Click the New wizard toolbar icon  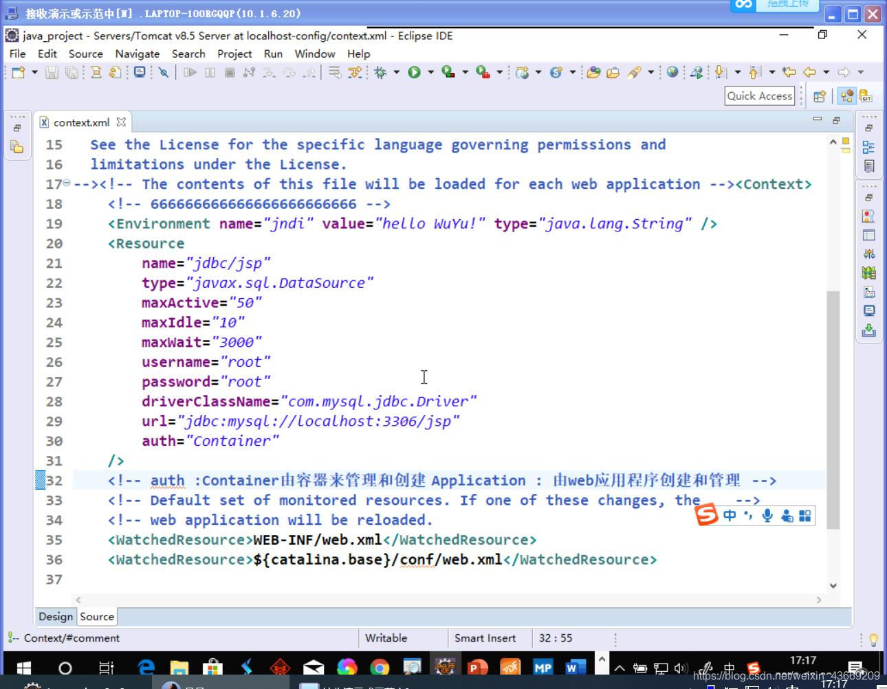pyautogui.click(x=19, y=72)
